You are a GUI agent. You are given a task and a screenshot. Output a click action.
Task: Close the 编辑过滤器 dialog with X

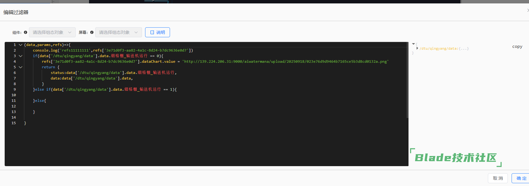click(527, 10)
